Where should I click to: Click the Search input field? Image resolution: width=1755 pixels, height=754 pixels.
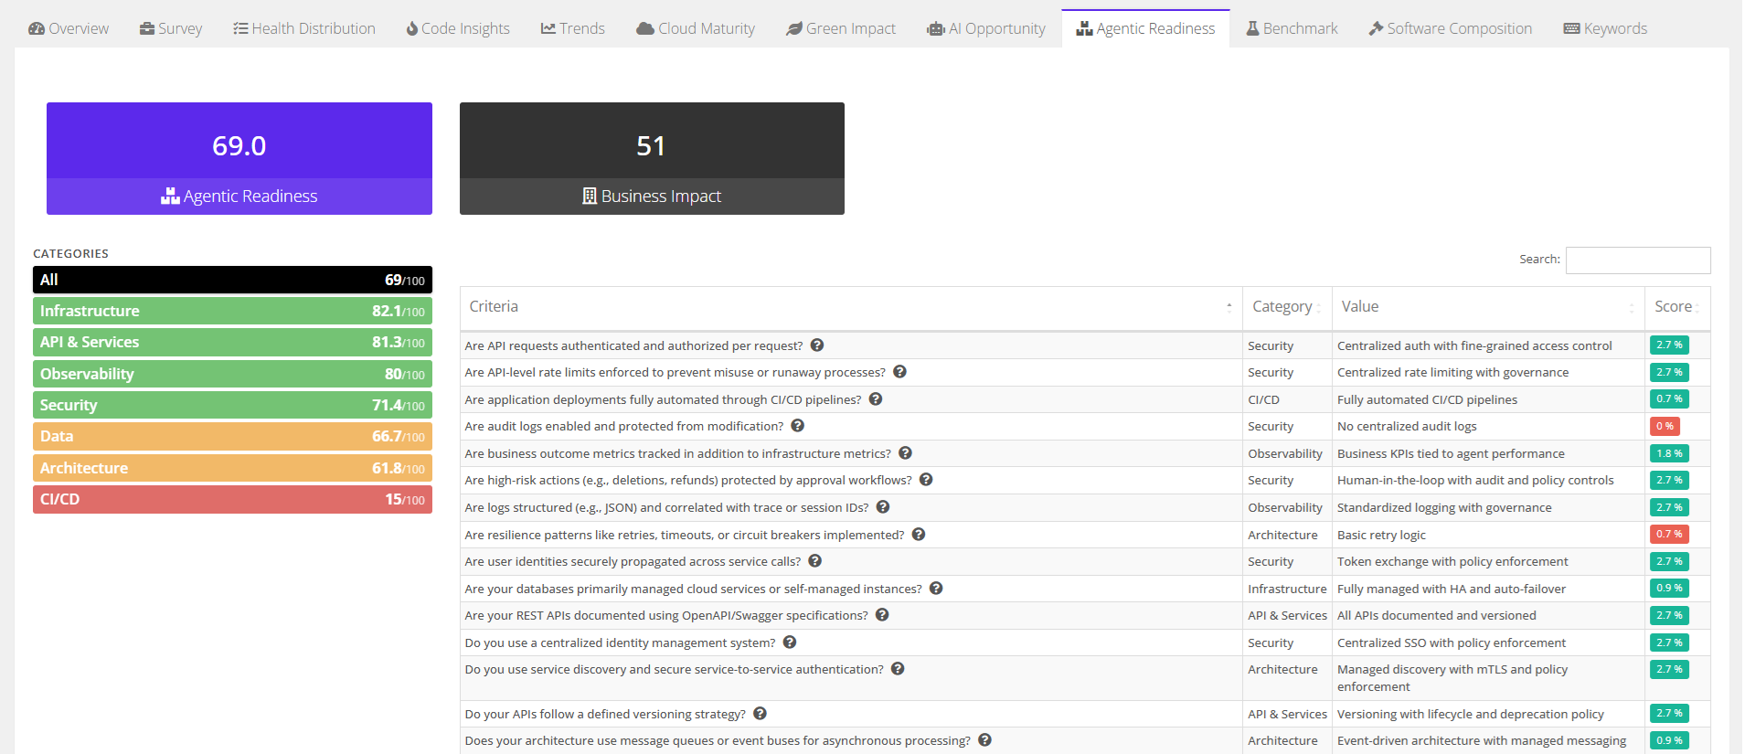(1638, 260)
